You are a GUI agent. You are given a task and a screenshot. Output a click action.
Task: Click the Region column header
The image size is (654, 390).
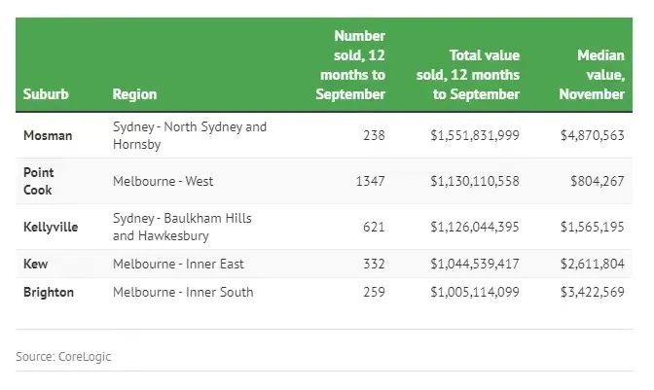(x=134, y=94)
